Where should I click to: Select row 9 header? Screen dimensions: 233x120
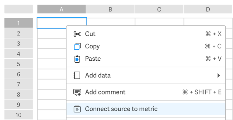tap(18, 105)
